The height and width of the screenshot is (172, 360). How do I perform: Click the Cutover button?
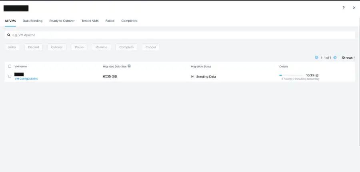pos(57,47)
